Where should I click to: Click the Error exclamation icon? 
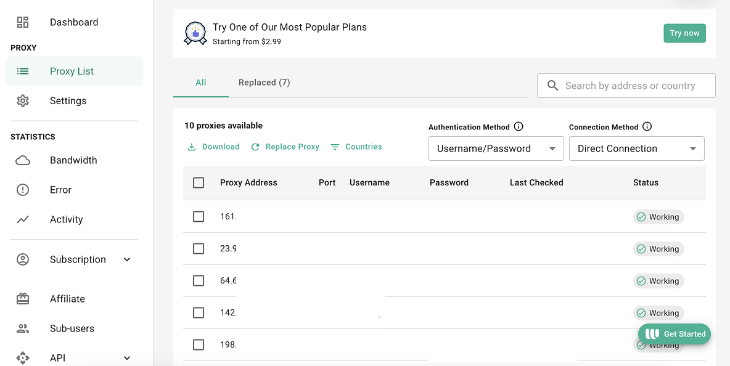point(23,190)
